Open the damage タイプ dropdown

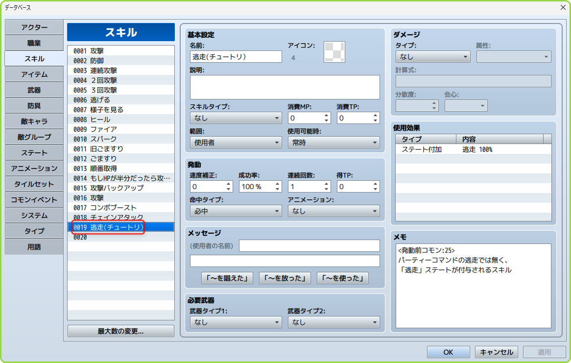coord(433,56)
